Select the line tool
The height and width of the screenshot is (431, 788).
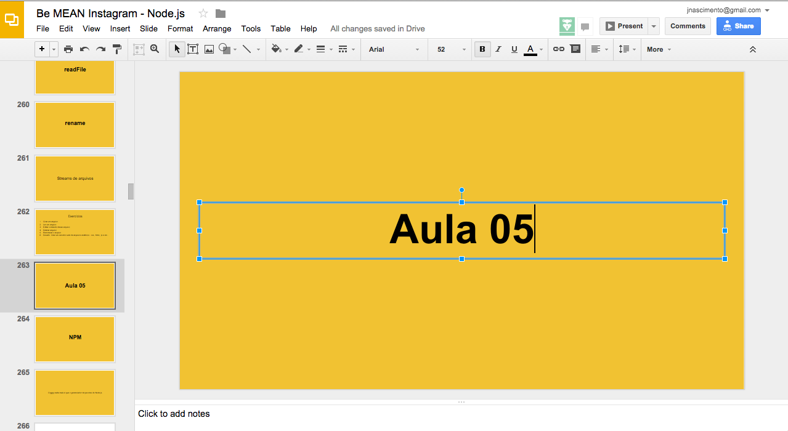click(246, 49)
